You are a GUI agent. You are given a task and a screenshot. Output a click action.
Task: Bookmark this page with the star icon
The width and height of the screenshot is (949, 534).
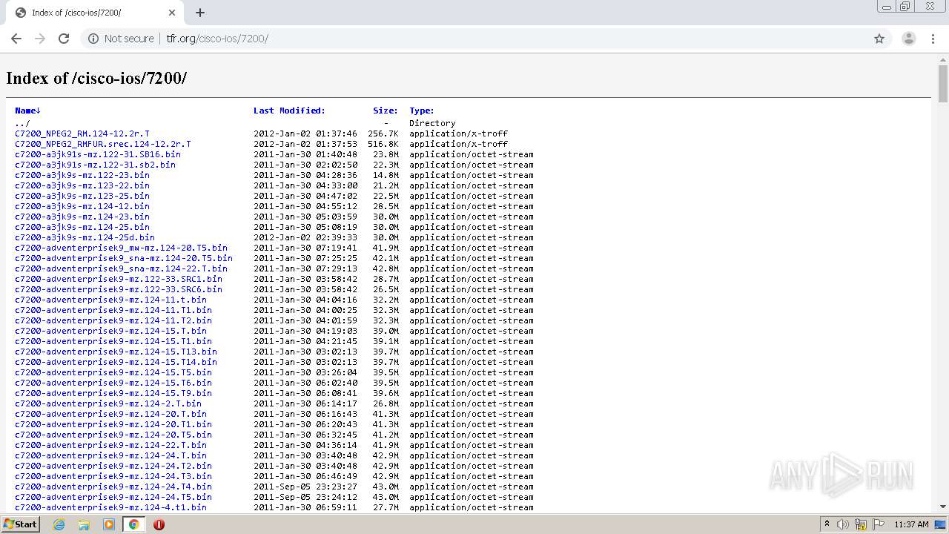click(879, 39)
